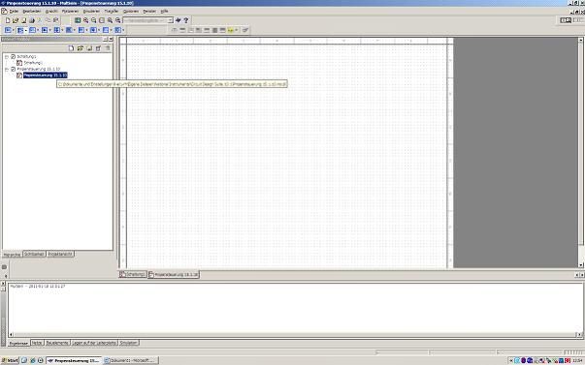Click the question mark Help icon
This screenshot has width=585, height=365.
coord(186,20)
